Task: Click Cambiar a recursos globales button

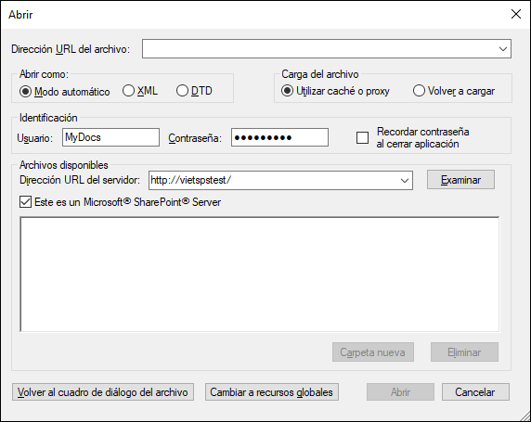Action: [x=272, y=392]
